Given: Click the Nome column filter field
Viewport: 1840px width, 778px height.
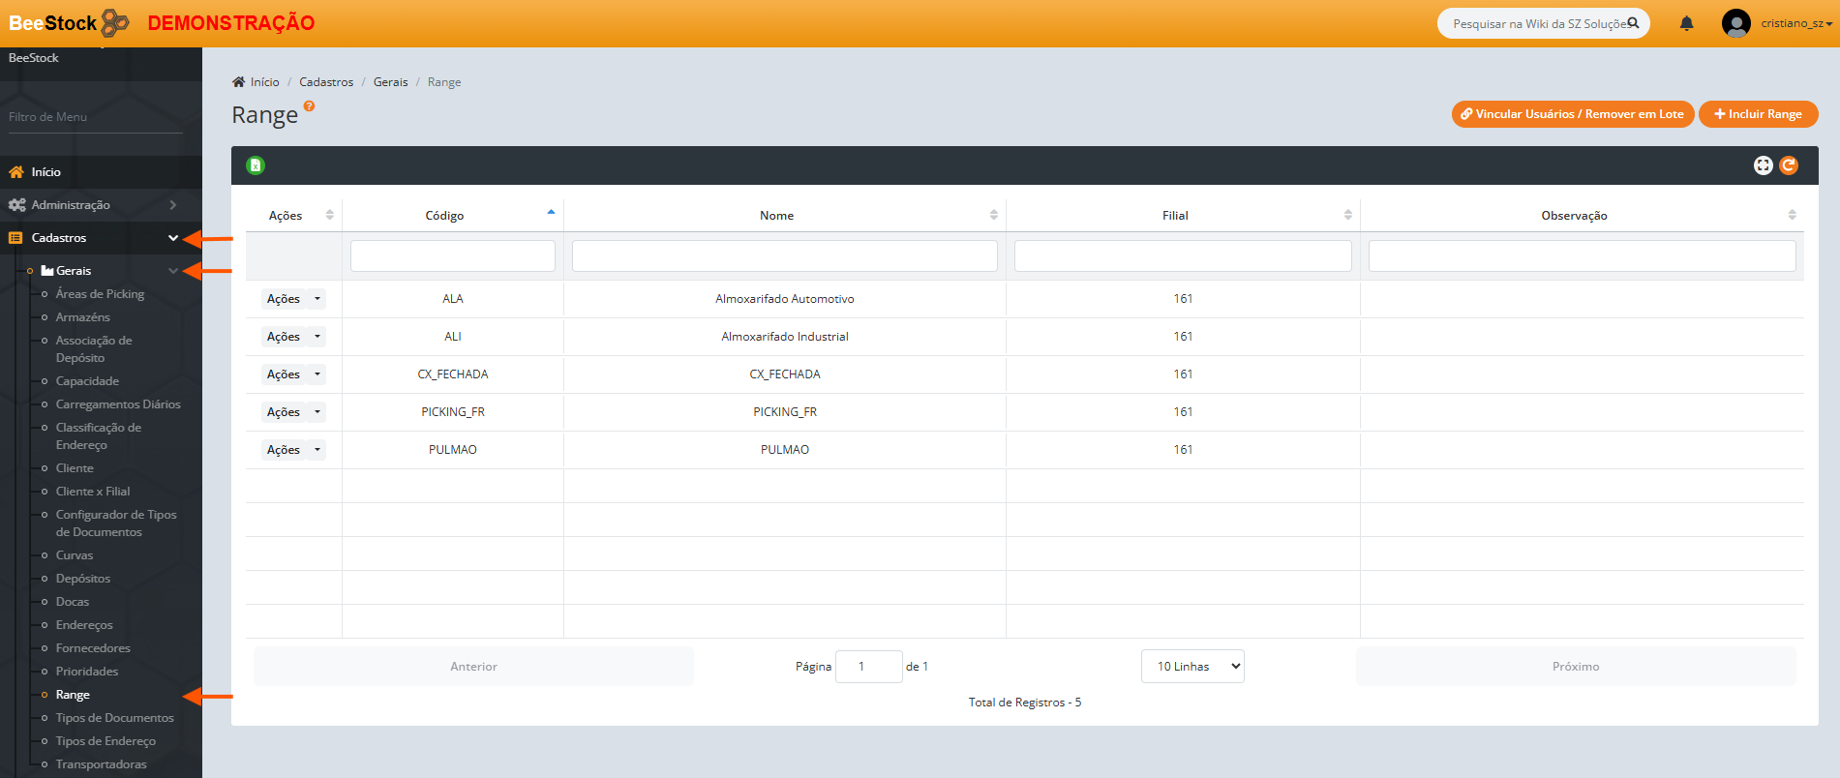Looking at the screenshot, I should pos(784,256).
